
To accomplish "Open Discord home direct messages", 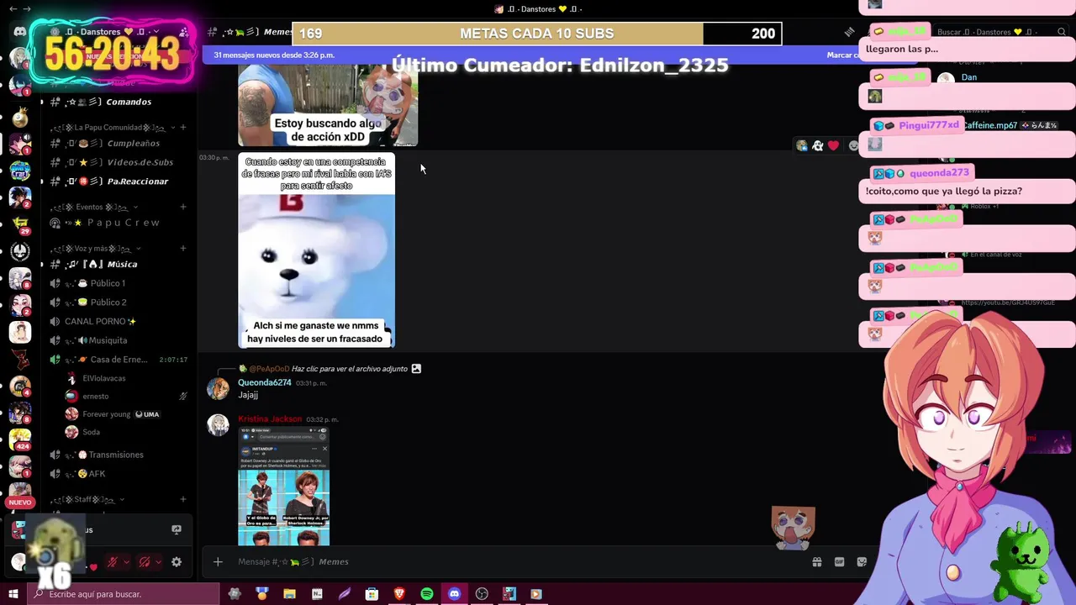I will click(19, 32).
